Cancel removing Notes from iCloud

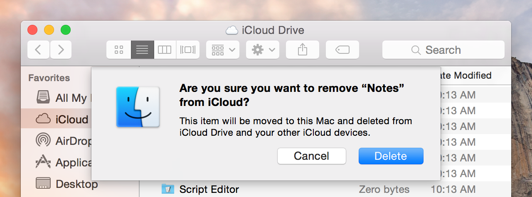click(x=312, y=156)
